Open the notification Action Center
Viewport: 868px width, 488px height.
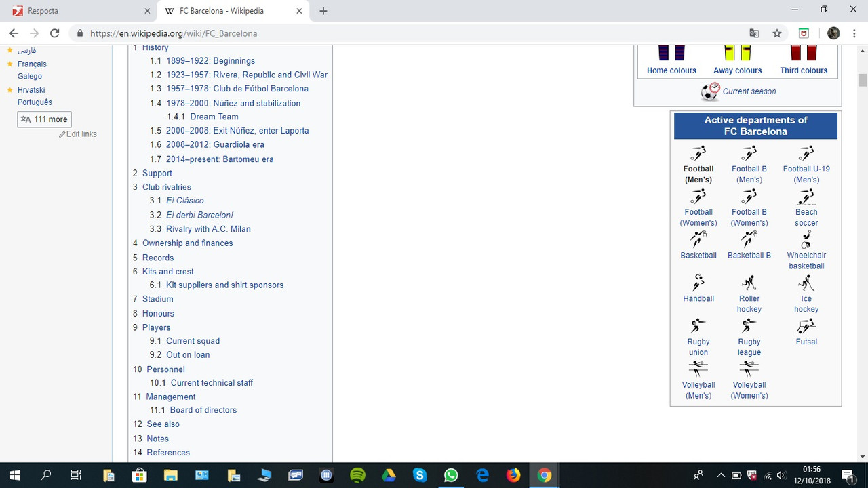[847, 475]
